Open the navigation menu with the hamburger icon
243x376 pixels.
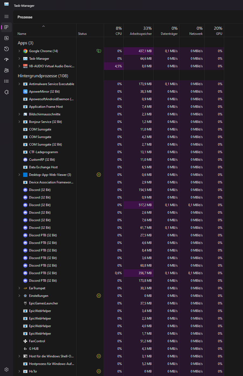point(6,16)
